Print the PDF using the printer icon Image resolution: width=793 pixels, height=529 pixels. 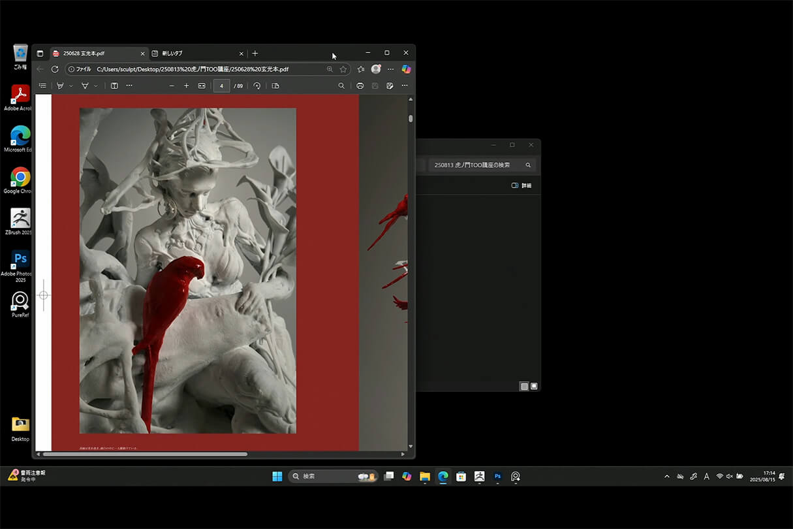click(360, 86)
